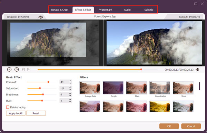Go to the Subtitle tab
The width and height of the screenshot is (207, 133).
tap(149, 10)
